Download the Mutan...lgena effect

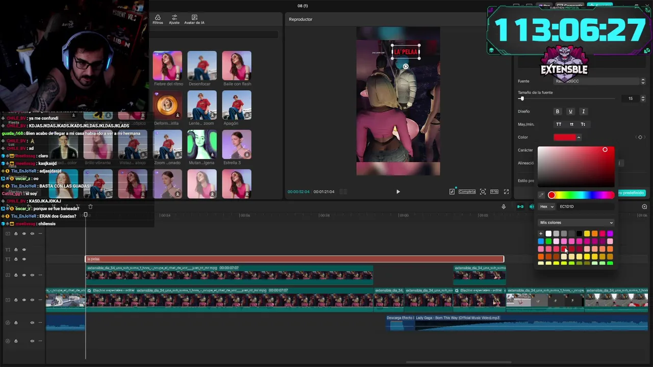[x=212, y=154]
